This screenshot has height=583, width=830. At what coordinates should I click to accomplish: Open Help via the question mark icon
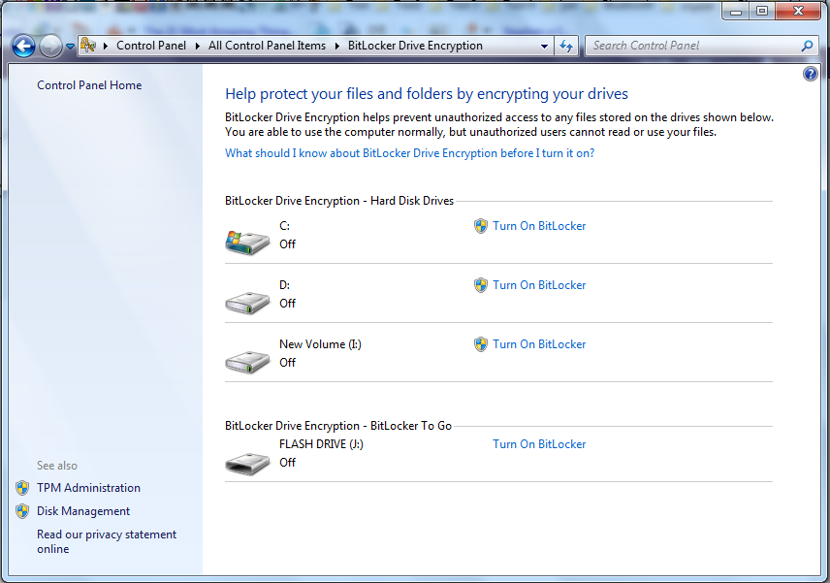pyautogui.click(x=811, y=74)
